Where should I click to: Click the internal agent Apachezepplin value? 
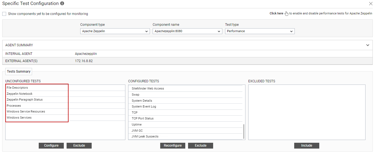pos(86,54)
